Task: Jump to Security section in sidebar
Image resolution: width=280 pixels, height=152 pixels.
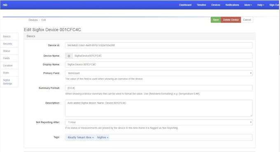Action: click(7, 44)
